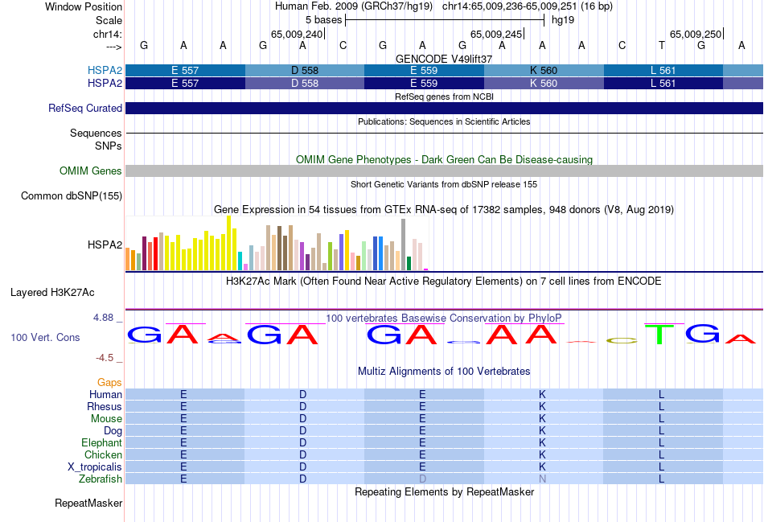Select the Elephant alignment row label
This screenshot has height=522, width=764.
[x=102, y=442]
